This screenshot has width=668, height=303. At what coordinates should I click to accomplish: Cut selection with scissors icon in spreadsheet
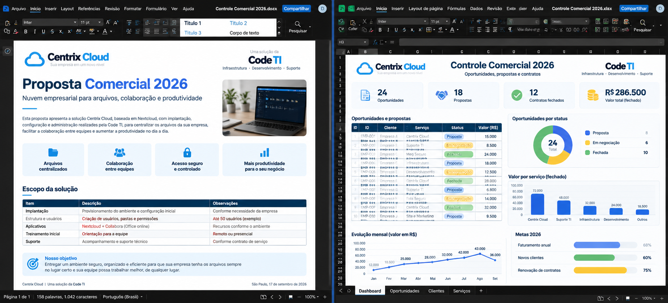click(365, 22)
